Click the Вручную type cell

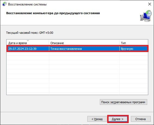[x=127, y=49]
